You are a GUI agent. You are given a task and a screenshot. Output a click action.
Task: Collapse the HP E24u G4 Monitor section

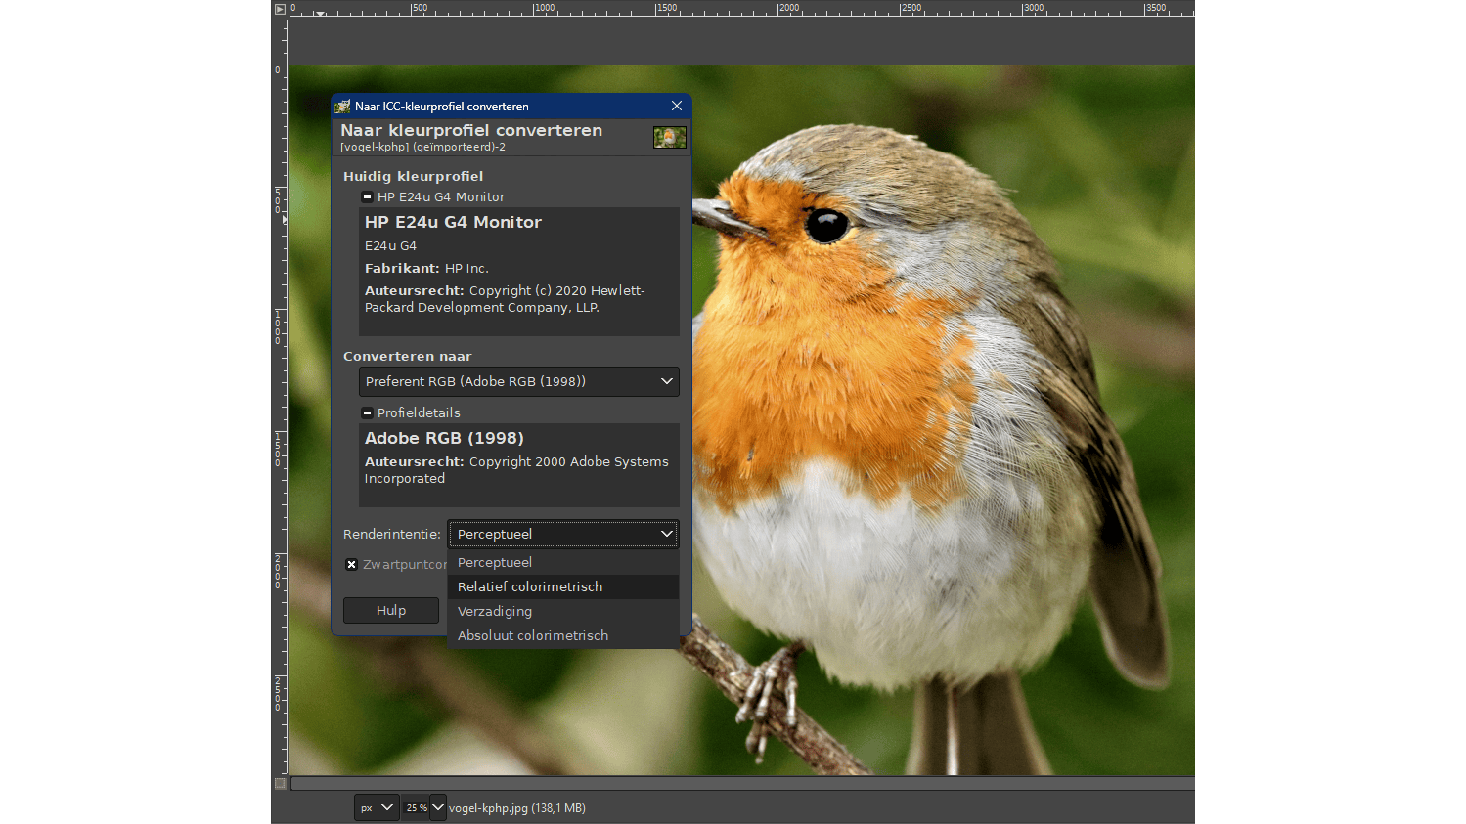pyautogui.click(x=367, y=197)
